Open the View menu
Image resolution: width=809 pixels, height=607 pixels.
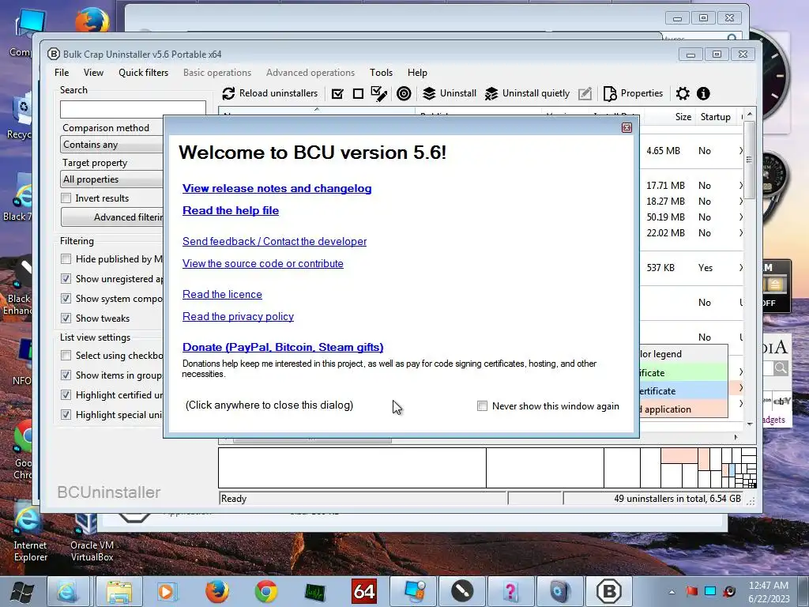[x=93, y=73]
